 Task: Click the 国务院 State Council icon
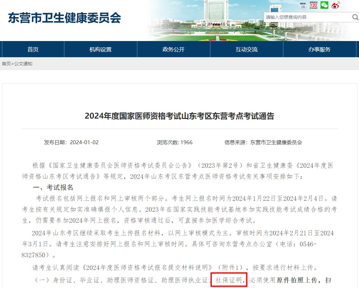[303, 5]
